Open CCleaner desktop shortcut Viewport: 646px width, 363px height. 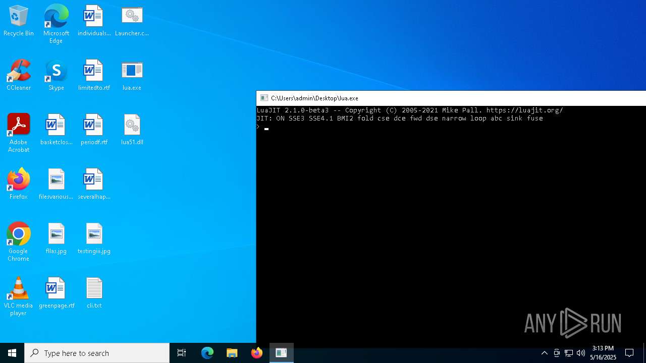pos(19,76)
